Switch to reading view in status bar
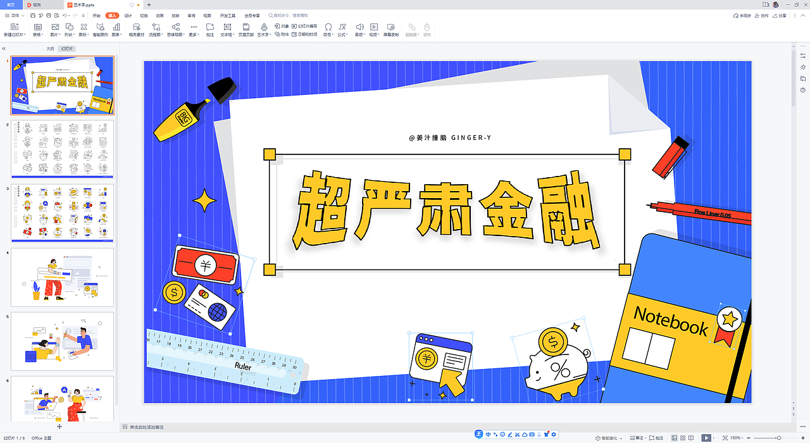Image resolution: width=810 pixels, height=443 pixels. coord(690,437)
